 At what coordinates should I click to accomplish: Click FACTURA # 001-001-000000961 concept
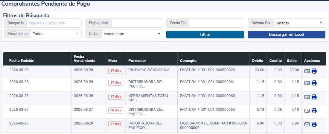pos(207,82)
